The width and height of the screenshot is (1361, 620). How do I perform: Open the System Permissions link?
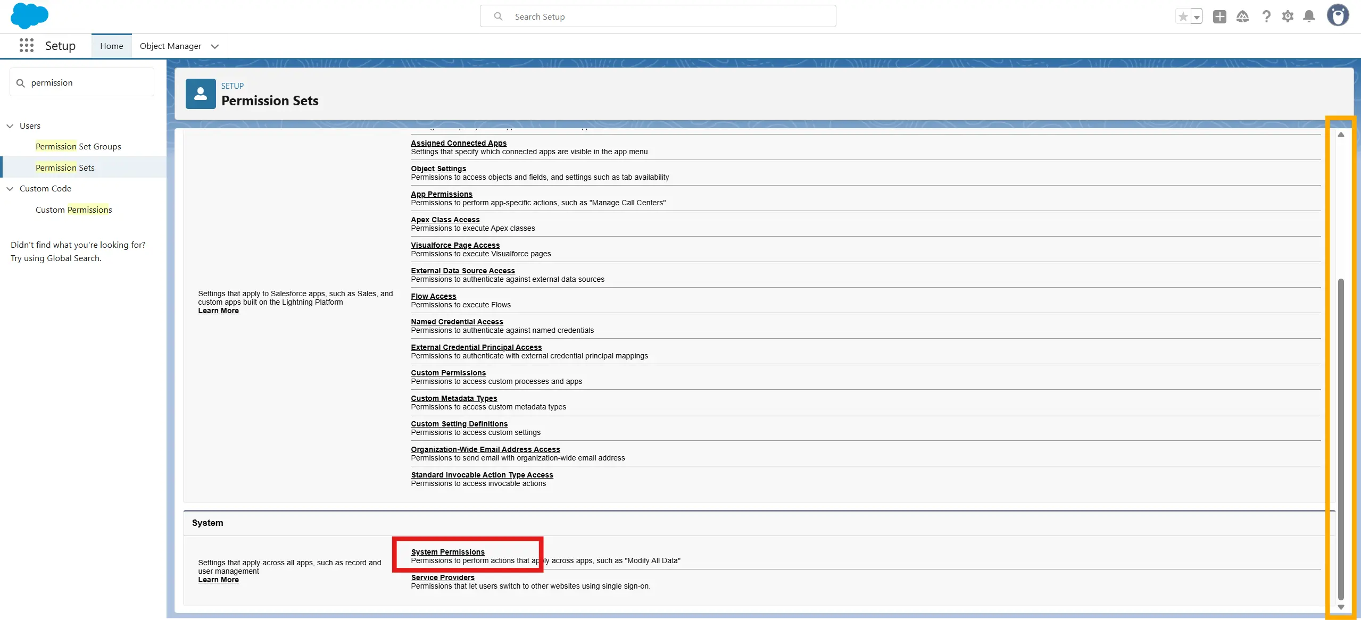click(x=447, y=552)
